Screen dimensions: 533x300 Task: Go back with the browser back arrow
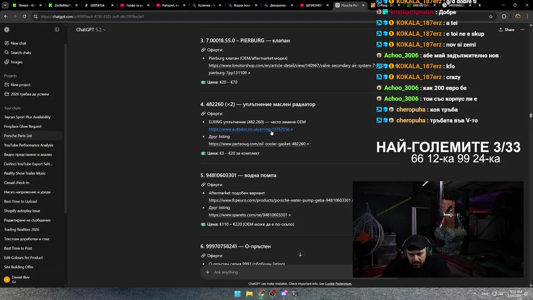(6, 17)
